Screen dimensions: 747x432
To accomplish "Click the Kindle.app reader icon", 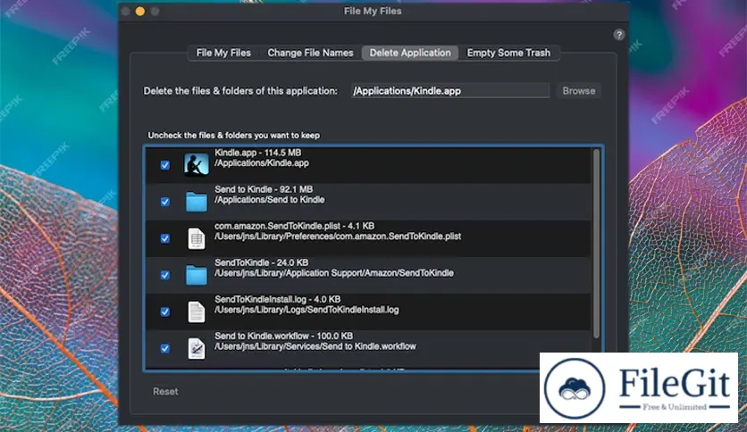I will [197, 164].
